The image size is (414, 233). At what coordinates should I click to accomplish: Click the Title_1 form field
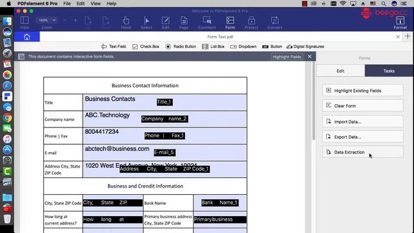point(165,102)
